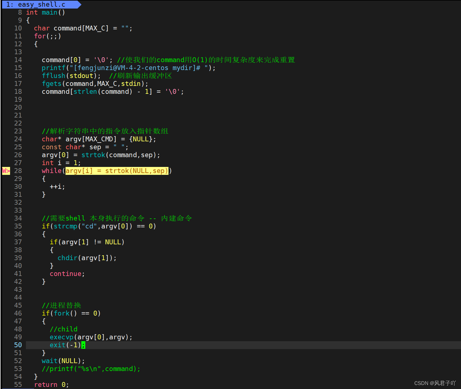Click the W> warning sign on line 28
This screenshot has height=389, width=461.
[x=6, y=171]
